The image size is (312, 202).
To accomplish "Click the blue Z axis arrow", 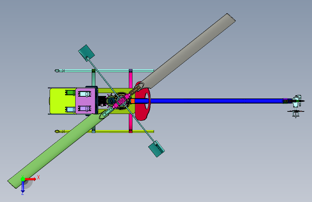I will tap(23, 187).
